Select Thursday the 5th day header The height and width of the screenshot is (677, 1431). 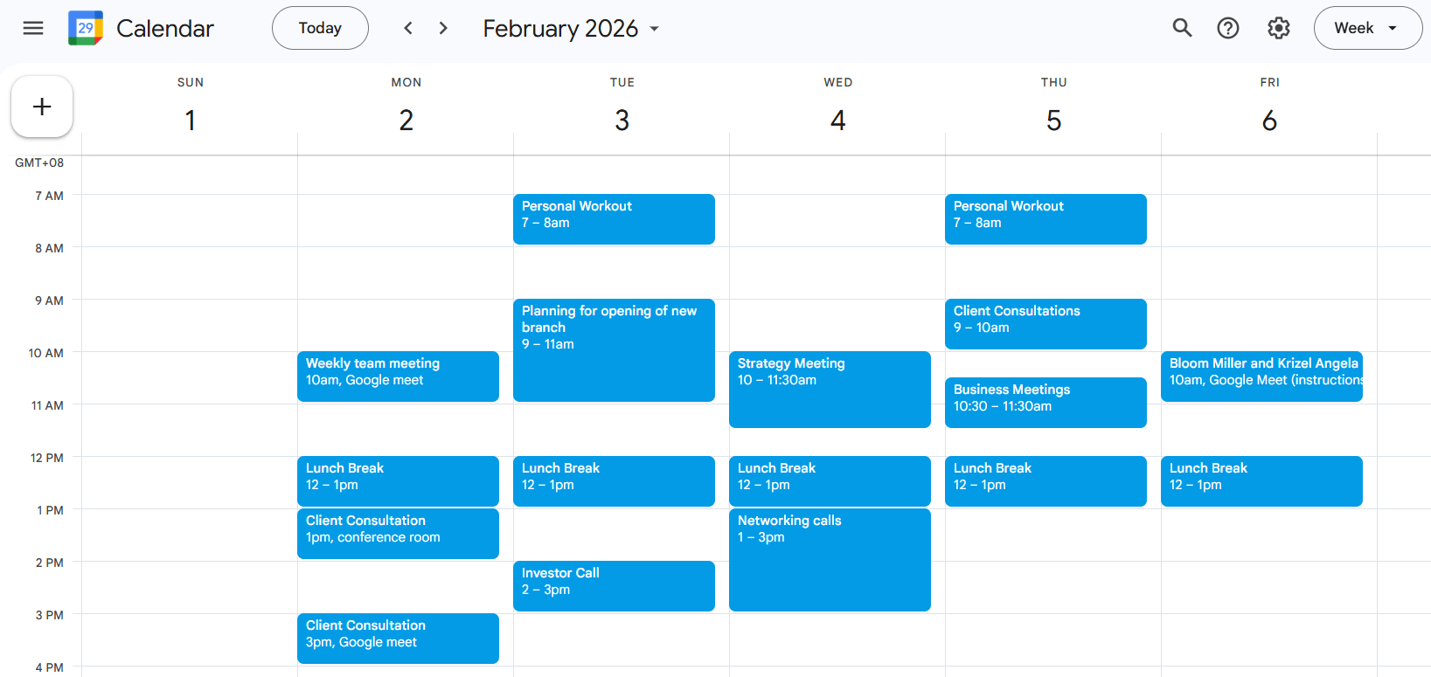coord(1053,120)
